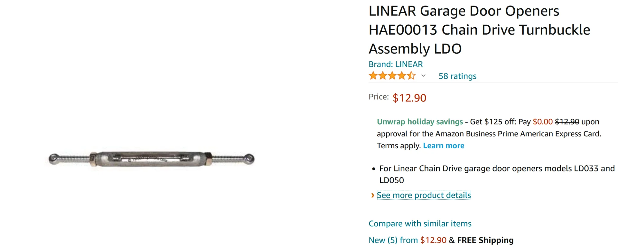Click Learn more about the card offer
This screenshot has height=251, width=618.
444,146
